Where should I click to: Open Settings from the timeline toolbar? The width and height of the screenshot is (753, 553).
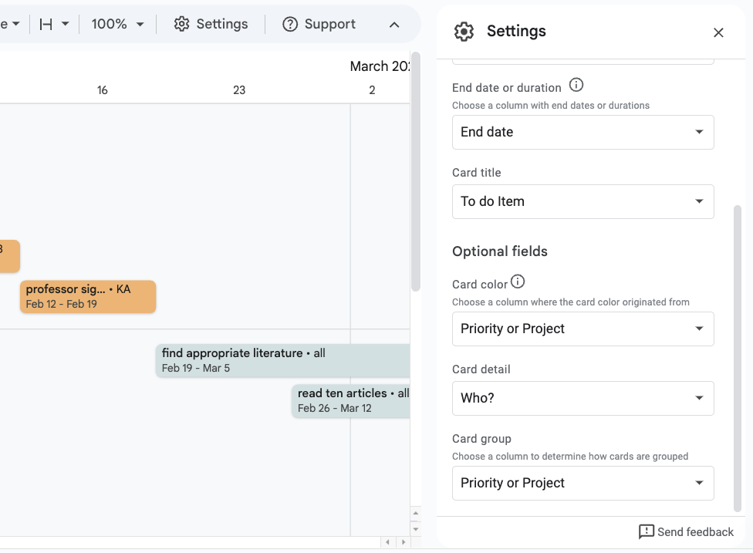pos(211,24)
